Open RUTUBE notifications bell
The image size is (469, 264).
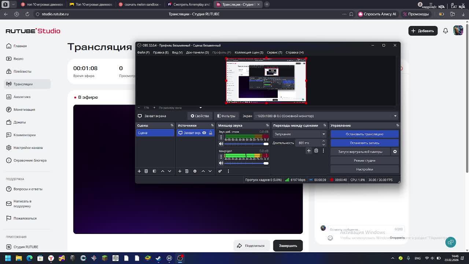(446, 31)
